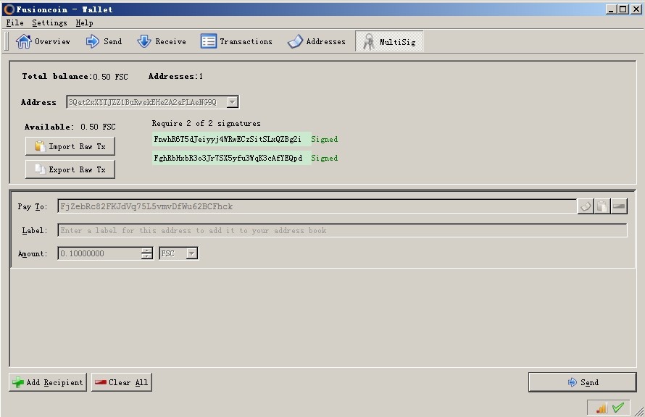The width and height of the screenshot is (645, 417).
Task: Expand the multisig Address dropdown
Action: (233, 102)
